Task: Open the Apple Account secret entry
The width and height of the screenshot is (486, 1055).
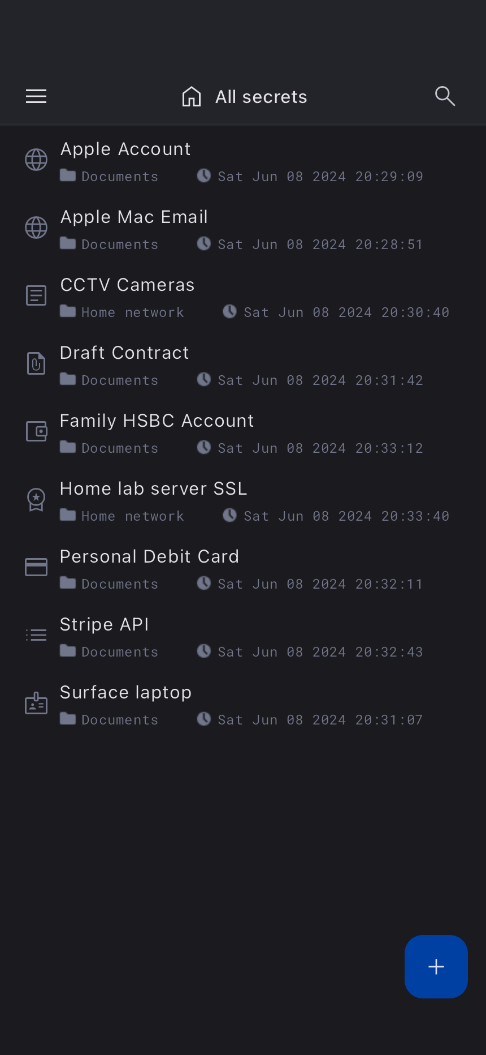Action: click(125, 149)
